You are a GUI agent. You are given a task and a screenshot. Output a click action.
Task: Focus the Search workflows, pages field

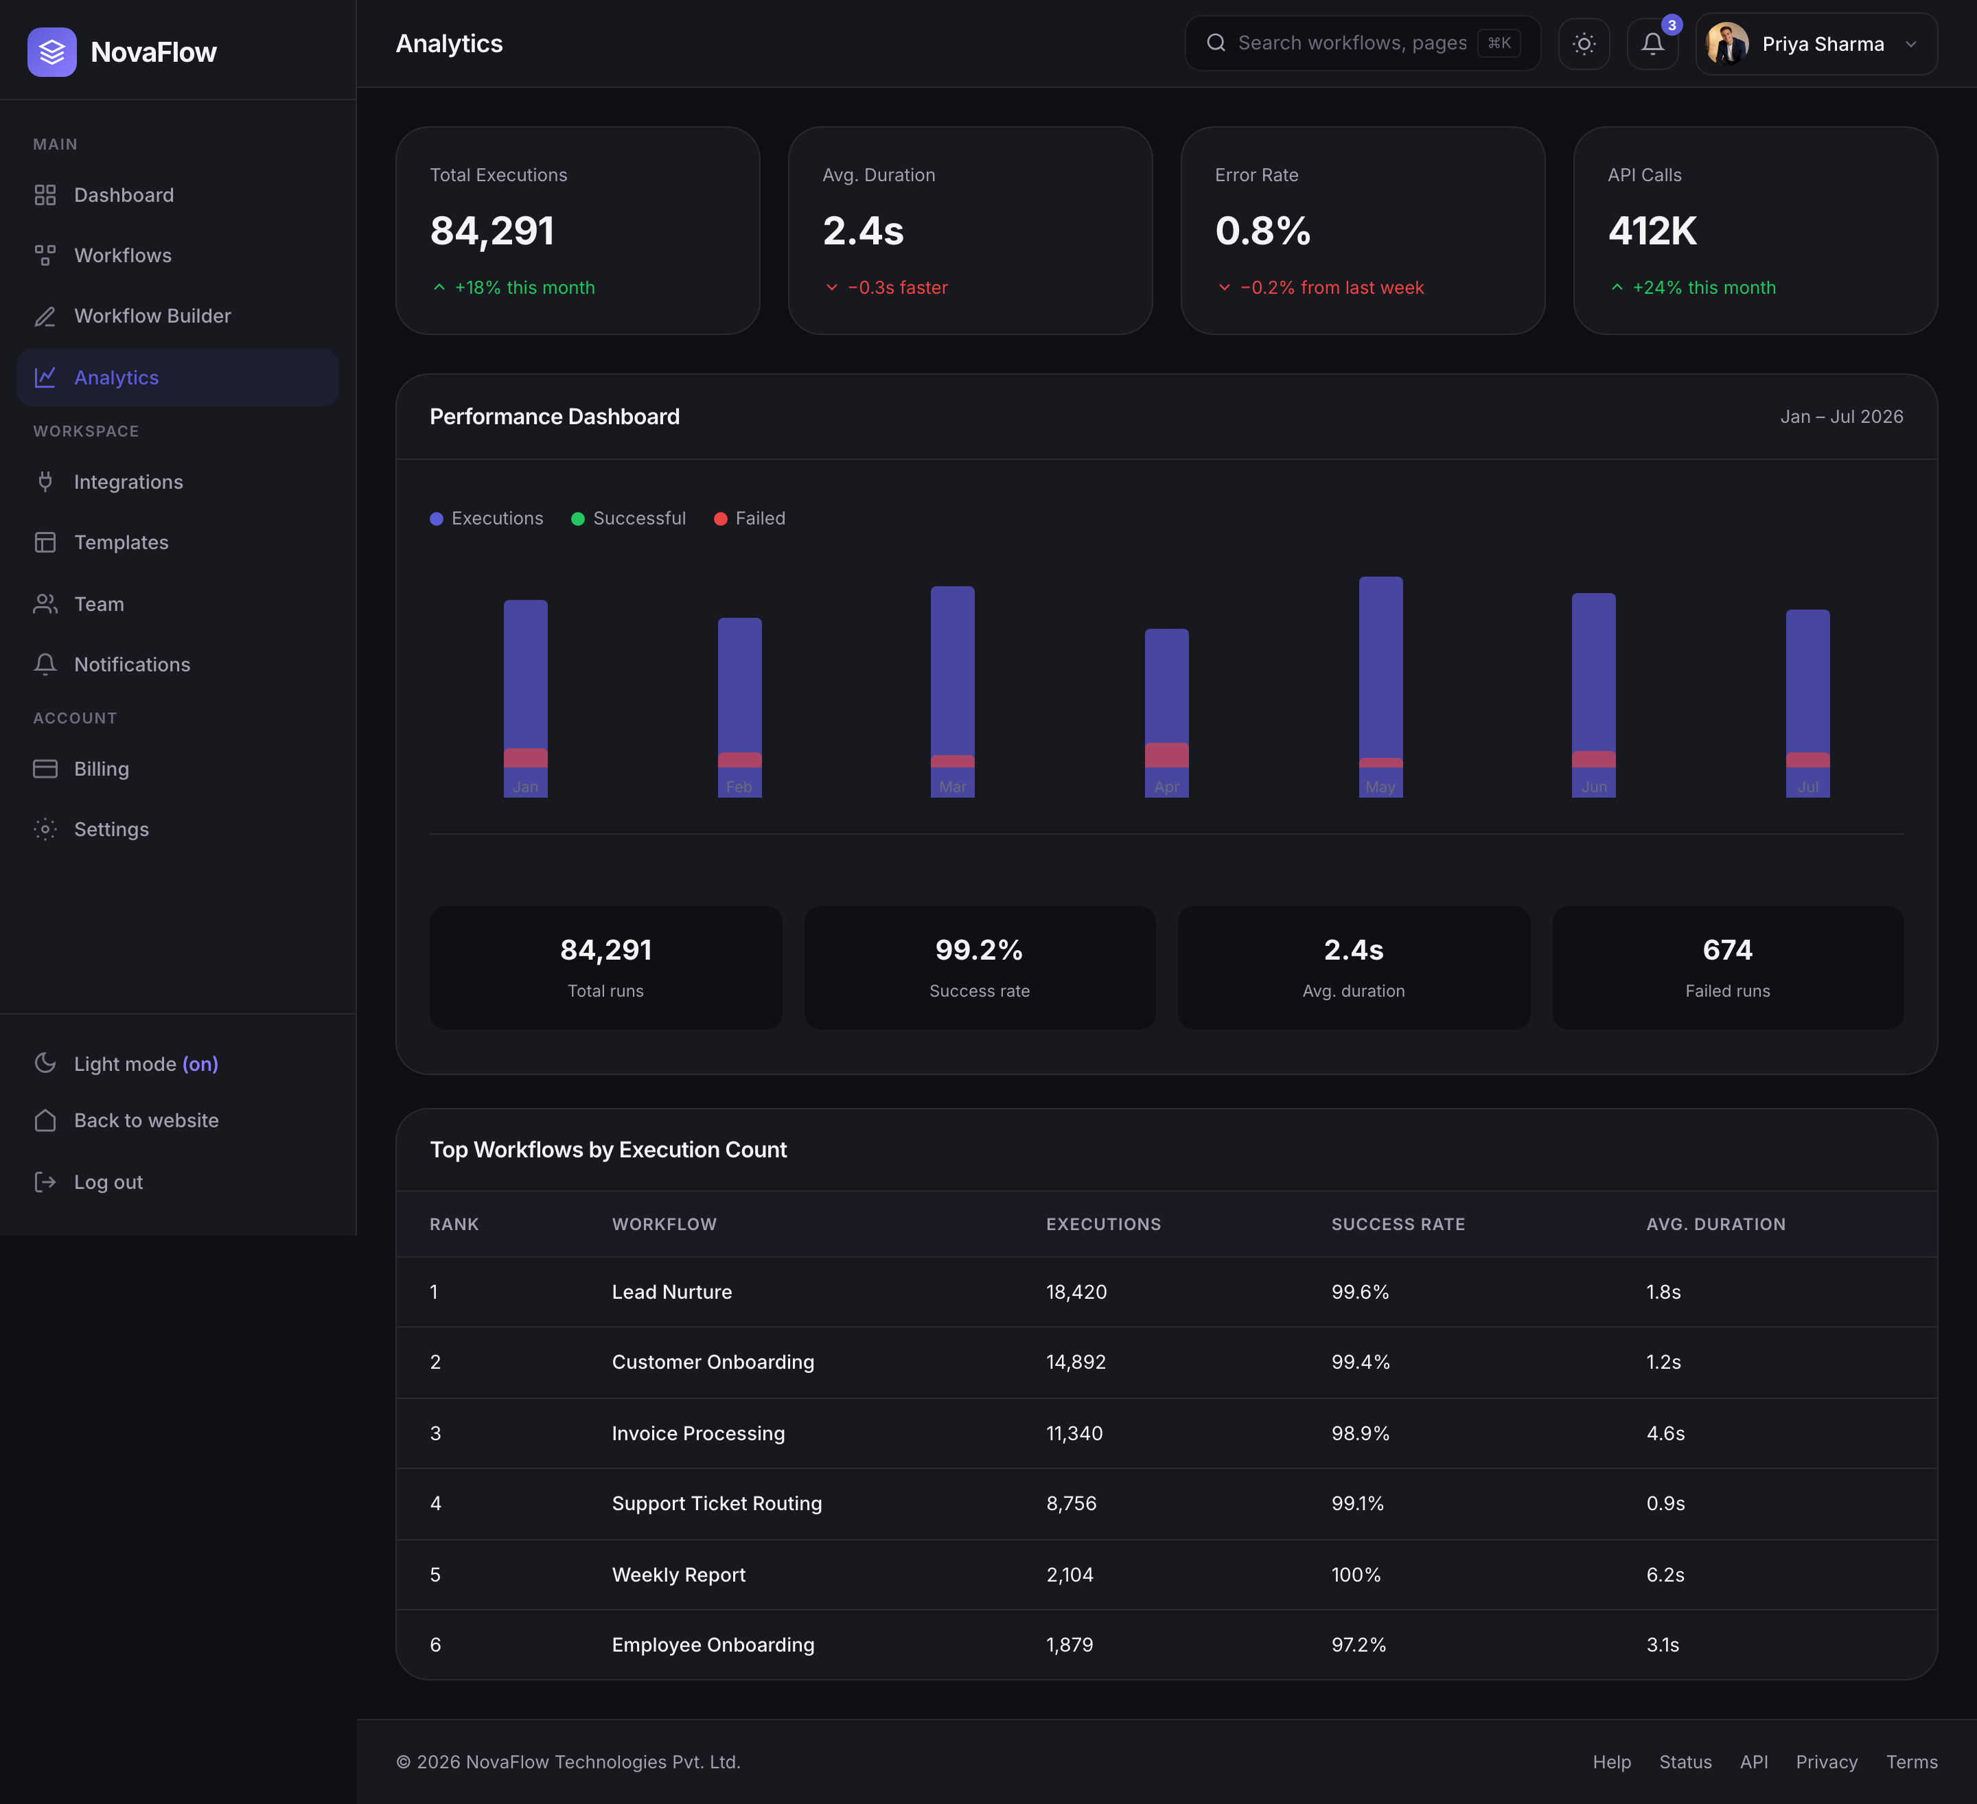click(x=1362, y=43)
